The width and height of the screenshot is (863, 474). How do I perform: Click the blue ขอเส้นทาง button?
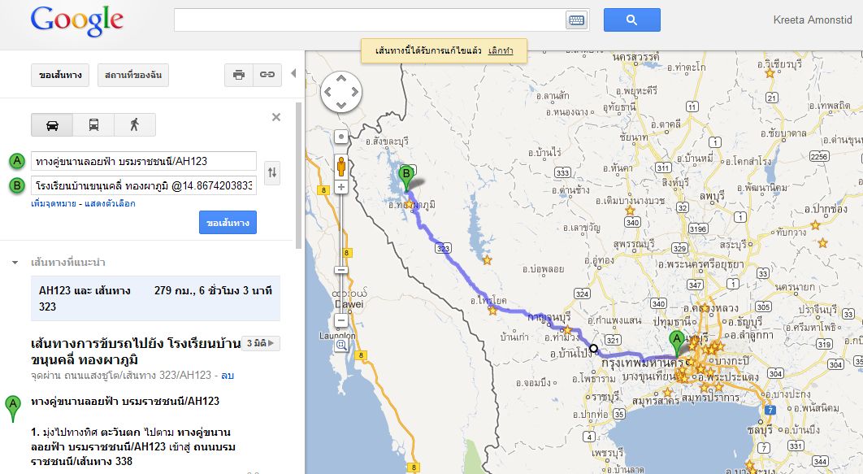coord(228,223)
